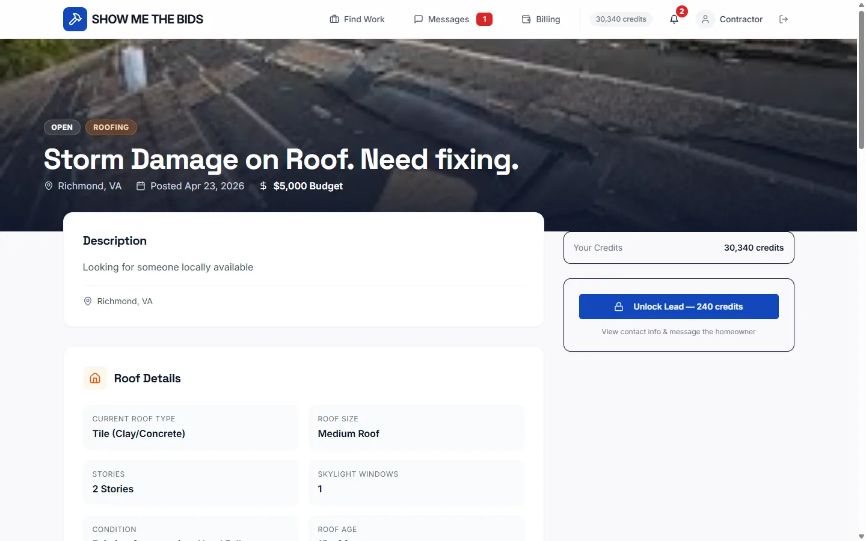
Task: Click the calendar icon next to Posted date
Action: coord(141,186)
